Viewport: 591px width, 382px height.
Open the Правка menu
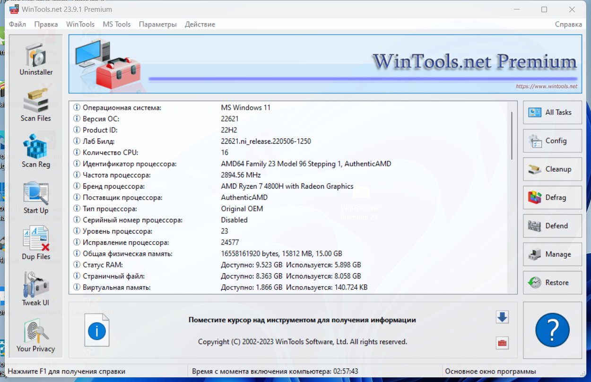click(46, 24)
